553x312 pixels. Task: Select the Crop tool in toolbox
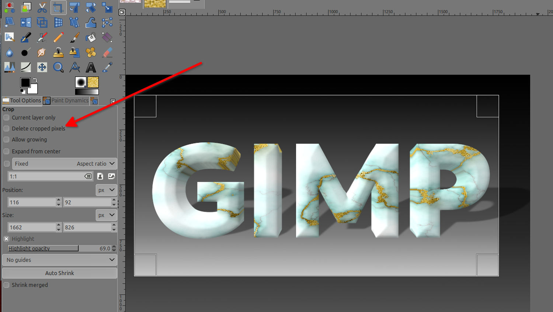click(x=58, y=7)
